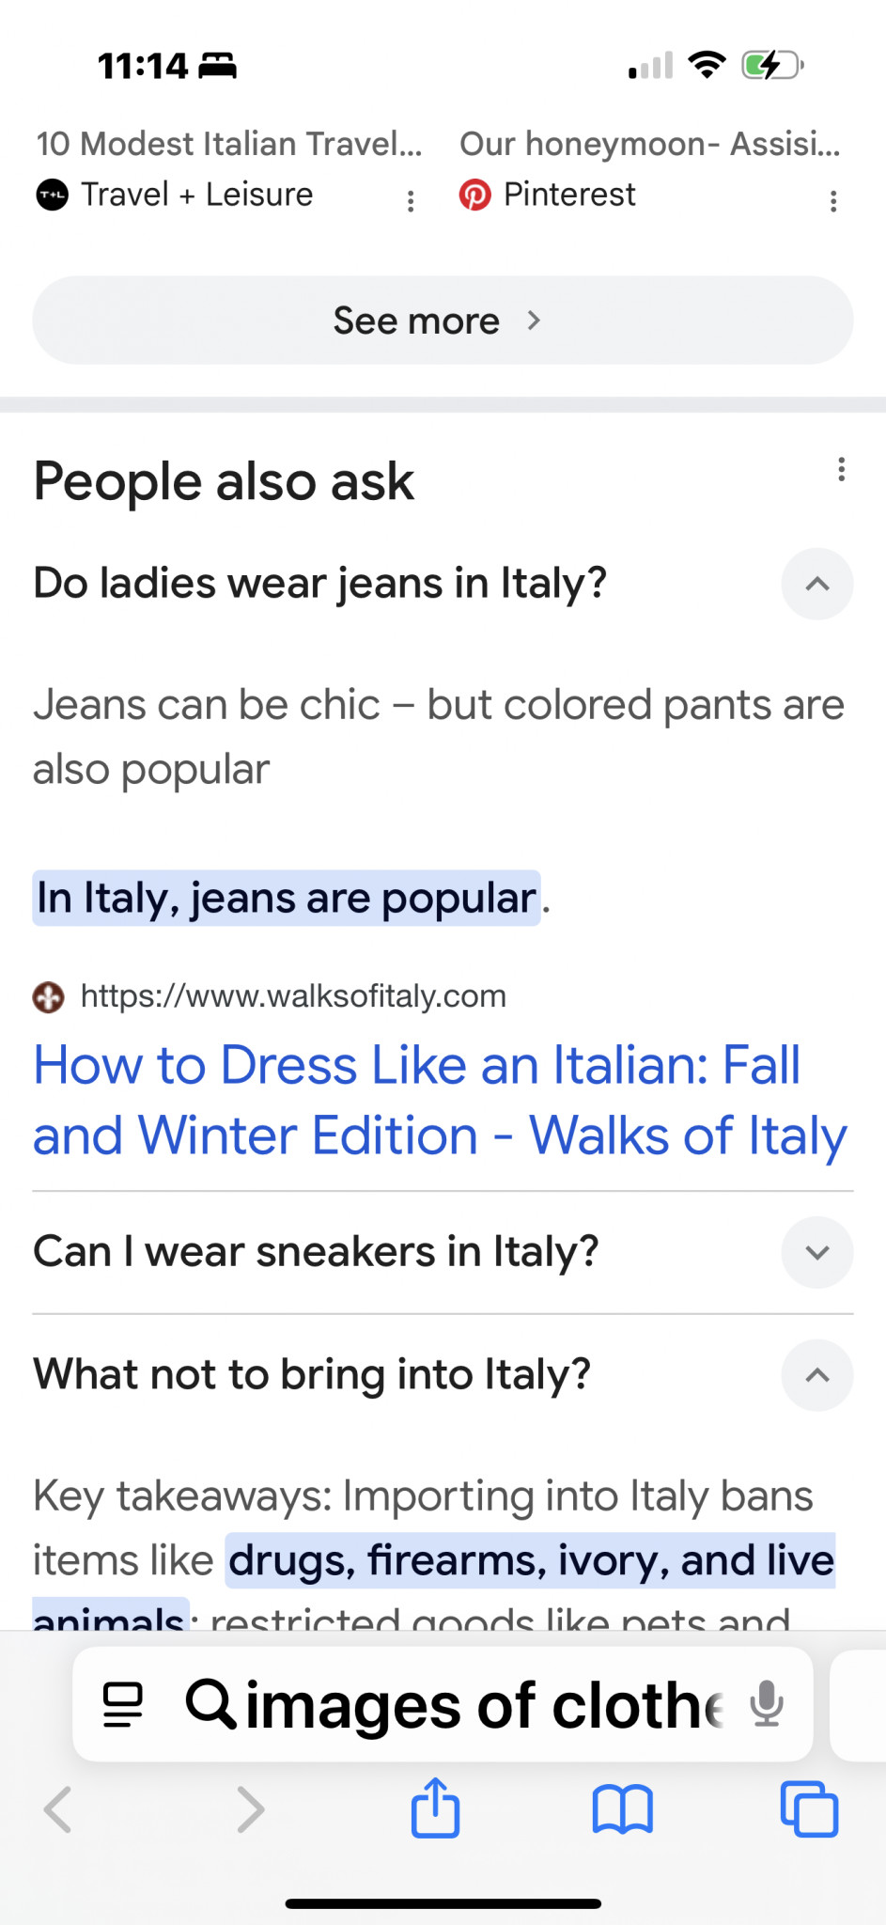Viewport: 886px width, 1925px height.
Task: Open the page settings reader icon
Action: pyautogui.click(x=122, y=1704)
